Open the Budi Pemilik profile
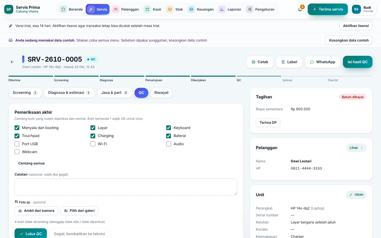 point(364,9)
